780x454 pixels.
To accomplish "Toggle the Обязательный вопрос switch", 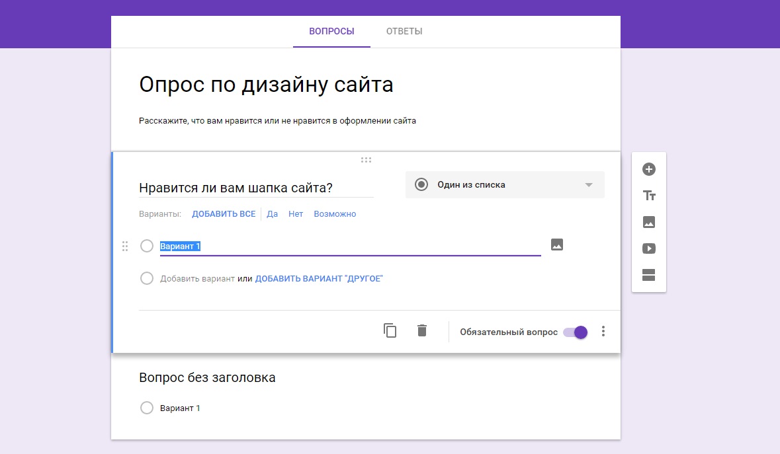I will click(x=576, y=332).
